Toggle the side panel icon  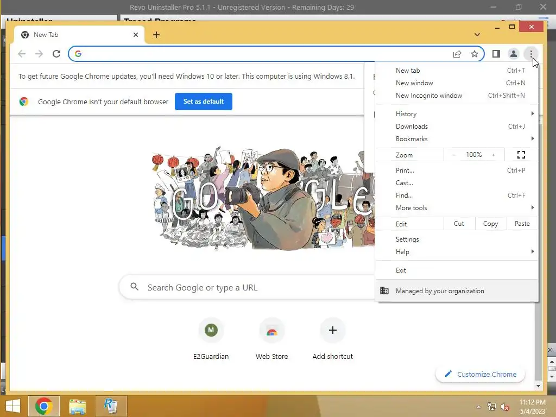tap(496, 54)
